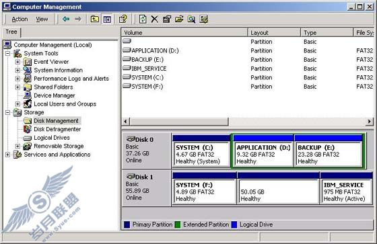Expand Services and Applications node
This screenshot has height=244, width=377.
point(7,155)
